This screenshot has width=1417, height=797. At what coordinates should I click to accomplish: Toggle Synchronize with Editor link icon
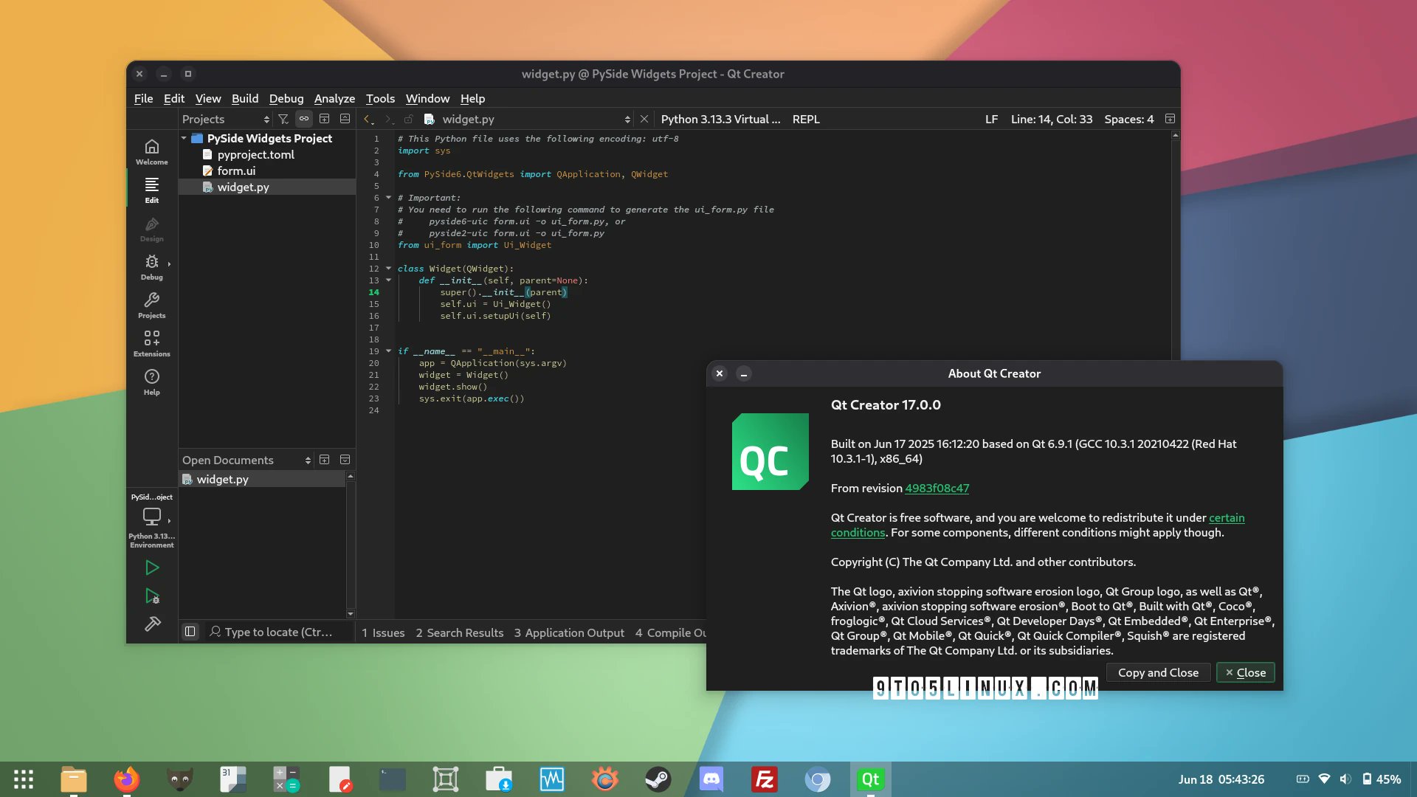[303, 118]
